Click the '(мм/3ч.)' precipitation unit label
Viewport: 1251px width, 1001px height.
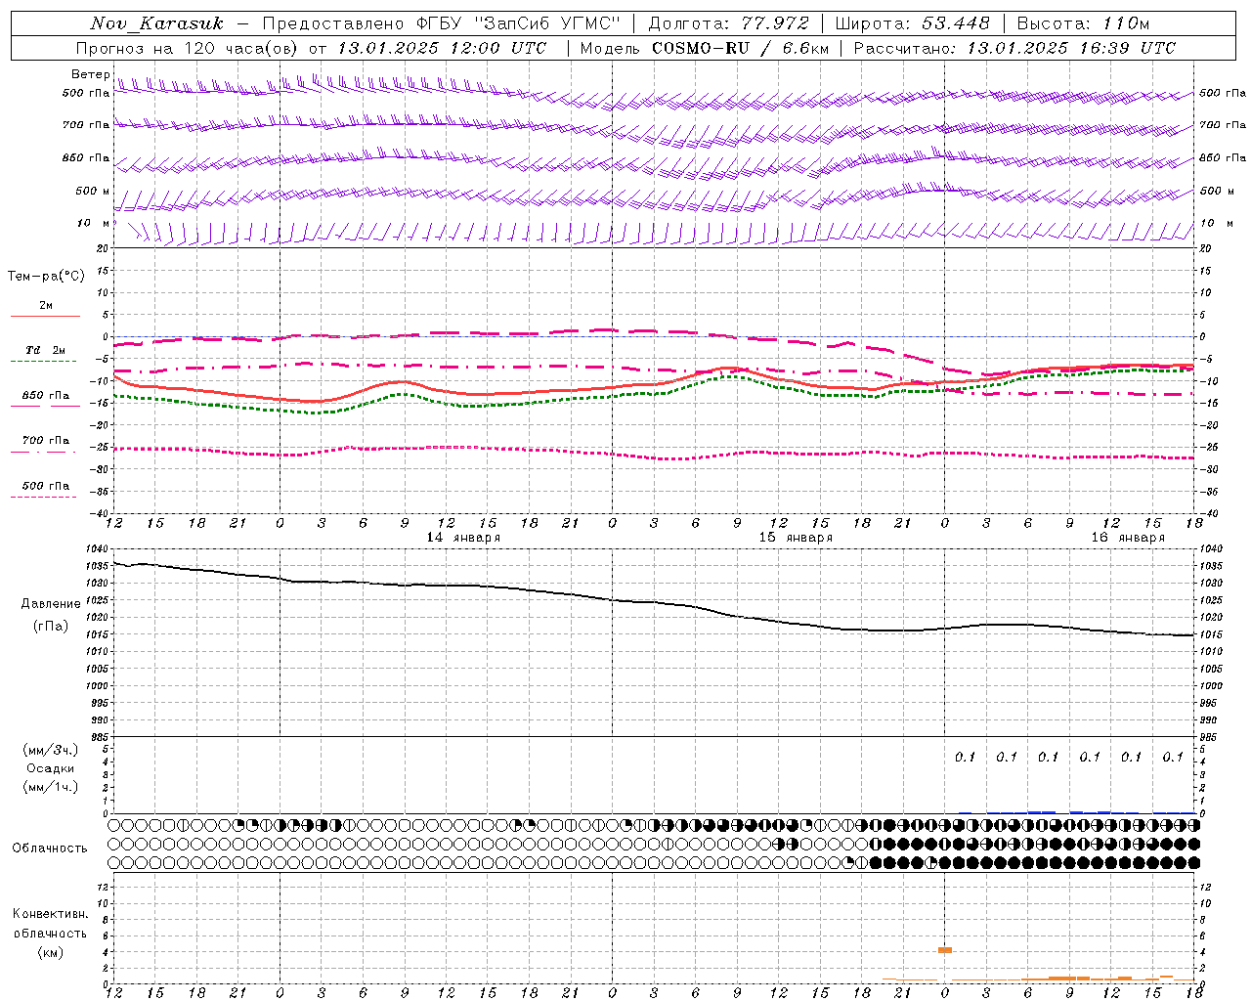click(51, 750)
